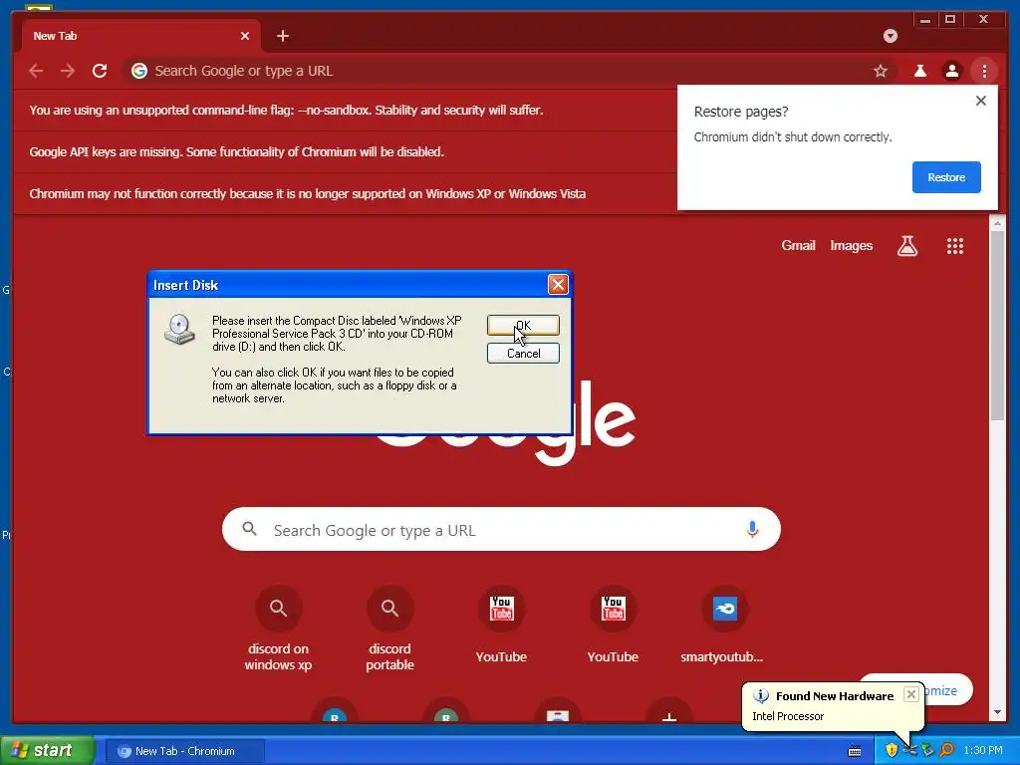The image size is (1020, 765).
Task: Cancel the Insert Disk dialog
Action: [523, 354]
